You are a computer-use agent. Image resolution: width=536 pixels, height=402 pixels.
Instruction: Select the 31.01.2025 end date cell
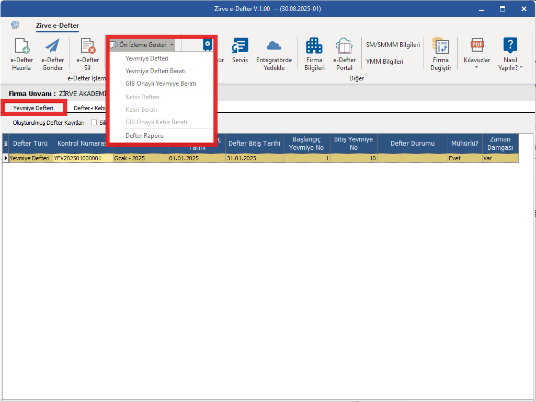(x=254, y=158)
